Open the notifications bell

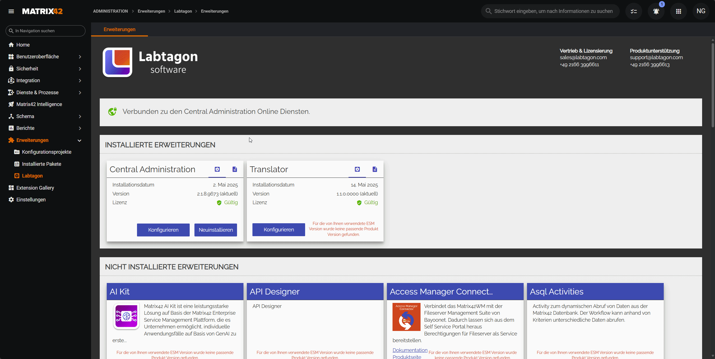pos(656,11)
